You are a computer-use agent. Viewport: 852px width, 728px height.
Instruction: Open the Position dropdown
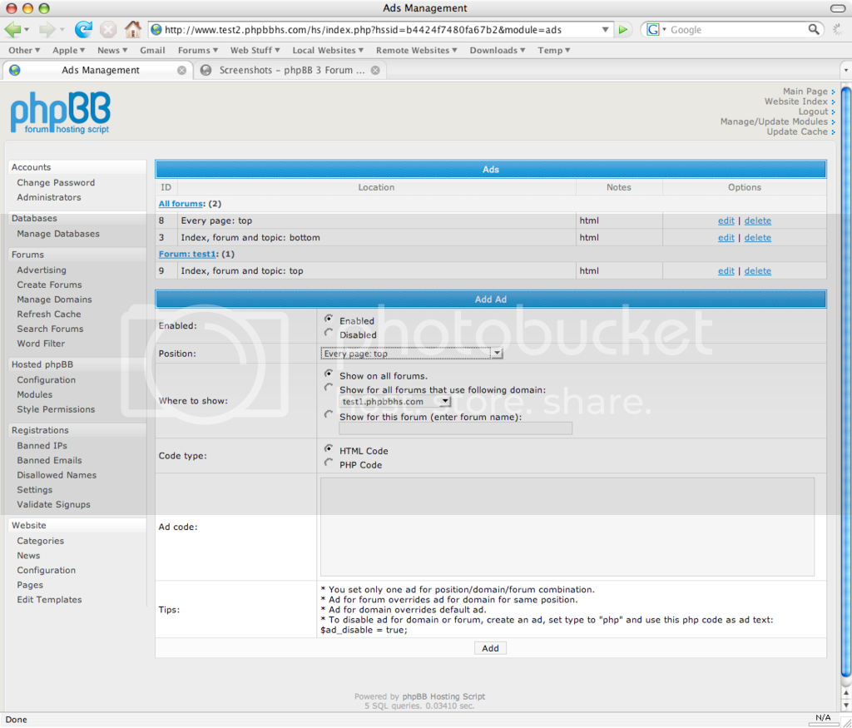click(412, 354)
